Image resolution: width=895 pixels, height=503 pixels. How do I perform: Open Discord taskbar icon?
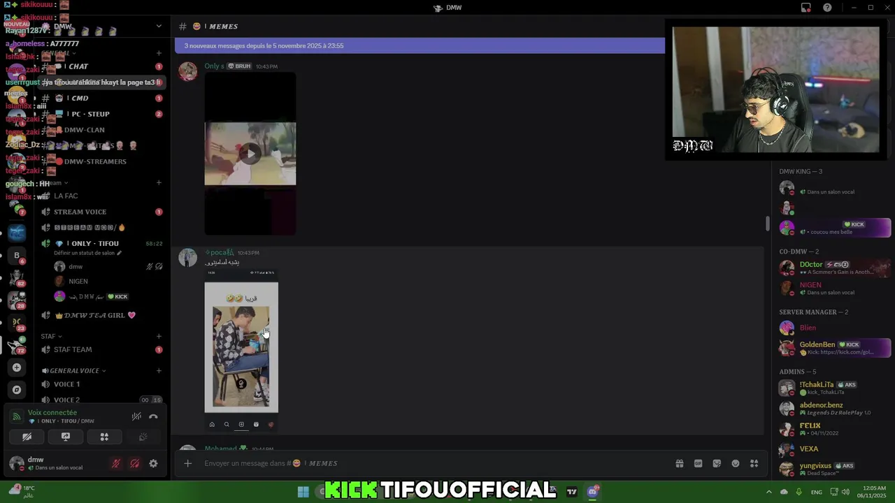point(592,492)
